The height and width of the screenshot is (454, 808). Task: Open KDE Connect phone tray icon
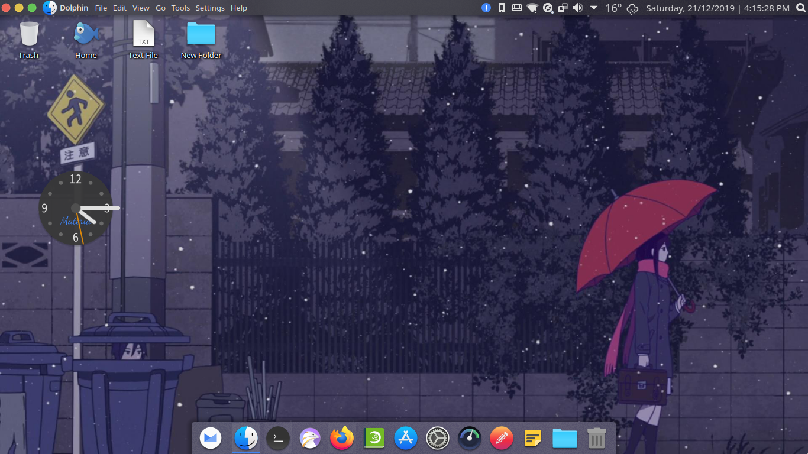tap(502, 8)
